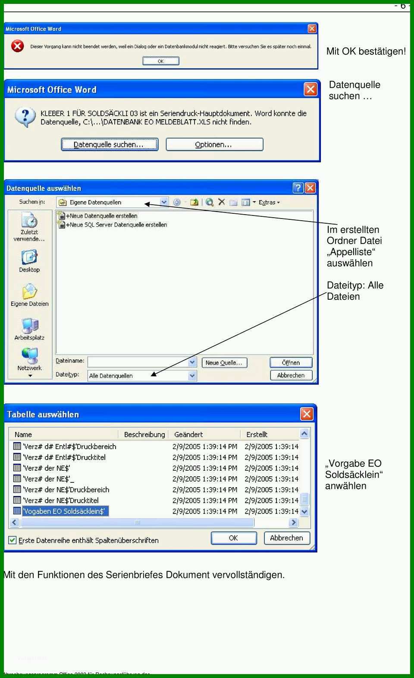Click the horizontal scroll-right arrow
This screenshot has width=414, height=678.
pyautogui.click(x=294, y=522)
